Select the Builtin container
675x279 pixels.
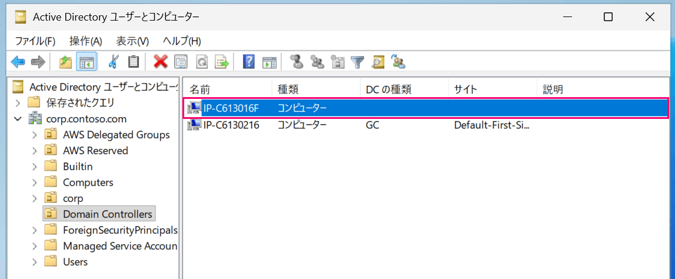tap(78, 167)
